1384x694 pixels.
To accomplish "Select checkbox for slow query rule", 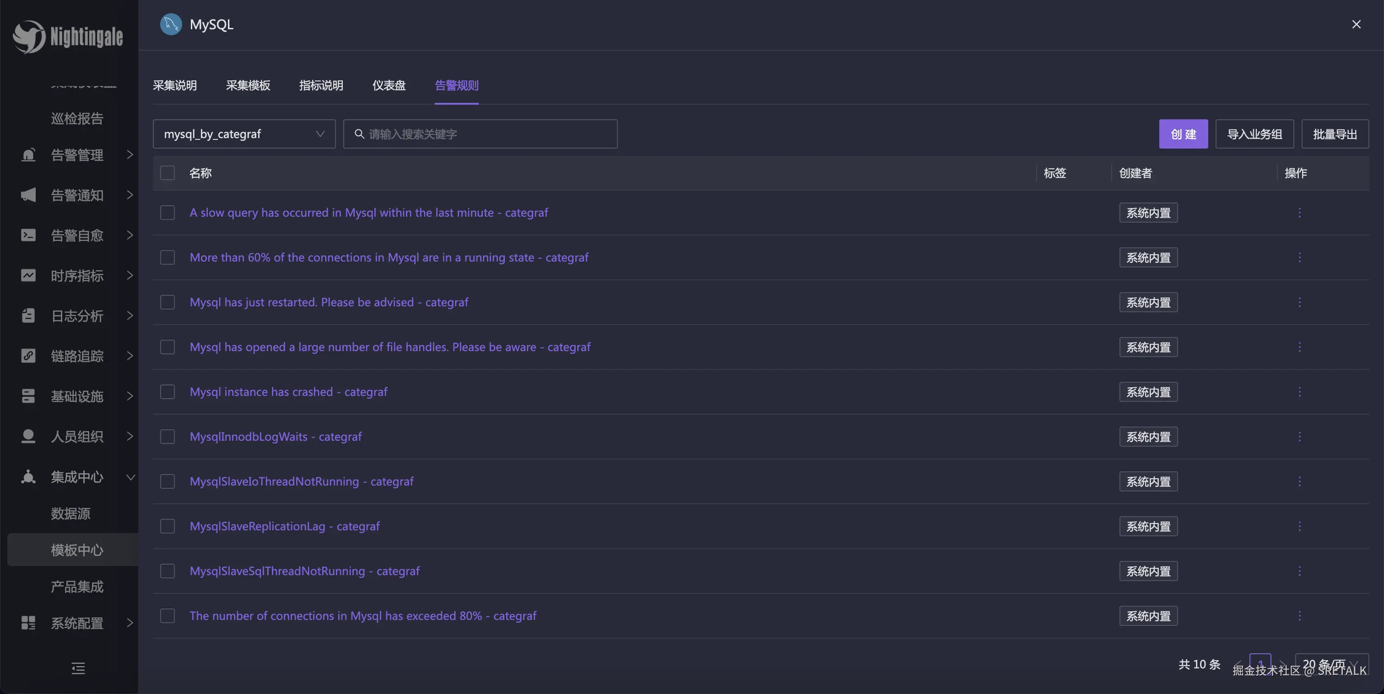I will 168,213.
